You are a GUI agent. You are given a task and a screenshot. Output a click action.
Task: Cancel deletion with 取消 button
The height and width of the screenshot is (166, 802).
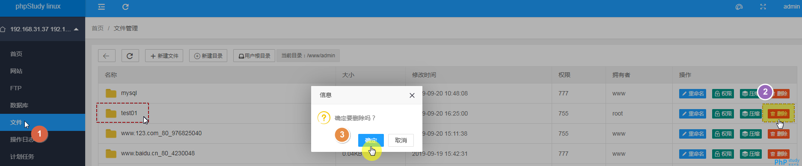tap(401, 140)
